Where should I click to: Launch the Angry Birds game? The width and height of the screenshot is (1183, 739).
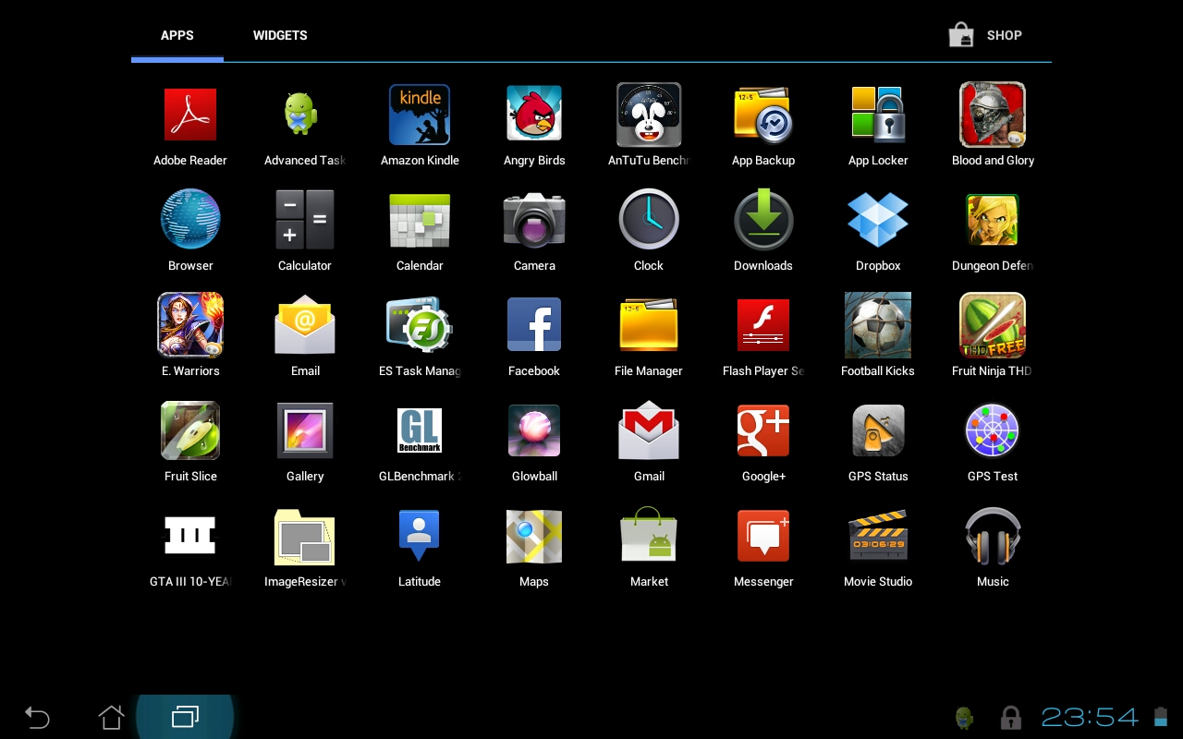534,115
